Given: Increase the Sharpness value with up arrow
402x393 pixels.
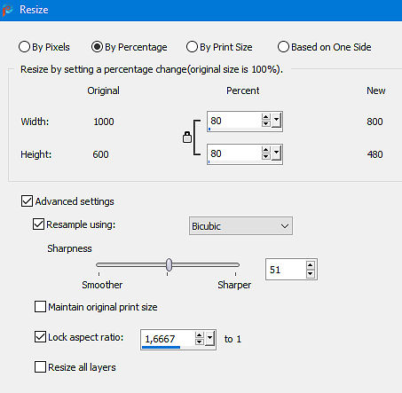Looking at the screenshot, I should pos(310,265).
